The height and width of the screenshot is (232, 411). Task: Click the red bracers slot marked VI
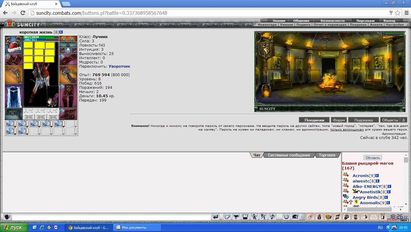click(14, 60)
